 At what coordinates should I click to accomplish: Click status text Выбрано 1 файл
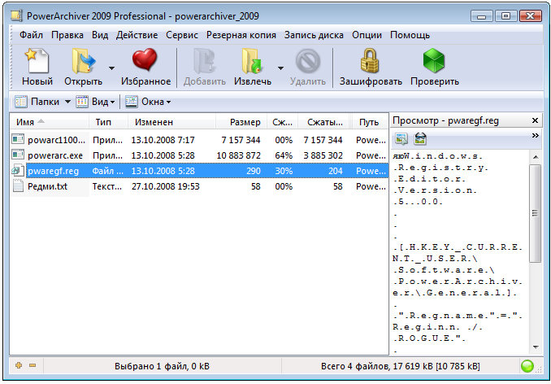(x=162, y=366)
